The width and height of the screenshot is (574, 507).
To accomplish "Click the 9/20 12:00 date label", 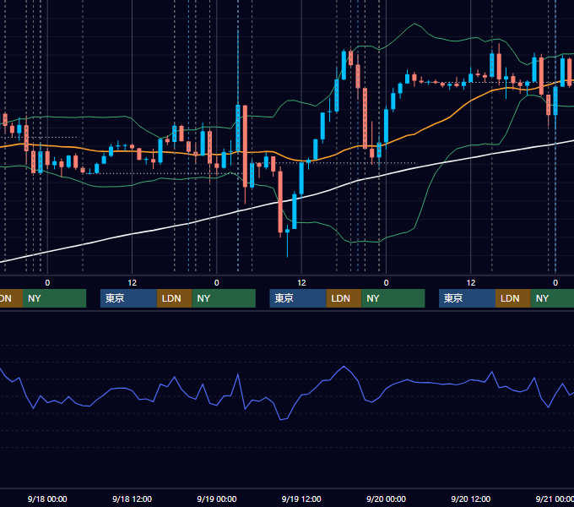I will [471, 499].
